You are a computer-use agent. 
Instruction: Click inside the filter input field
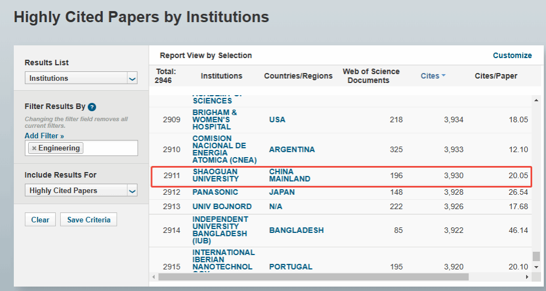click(x=109, y=148)
